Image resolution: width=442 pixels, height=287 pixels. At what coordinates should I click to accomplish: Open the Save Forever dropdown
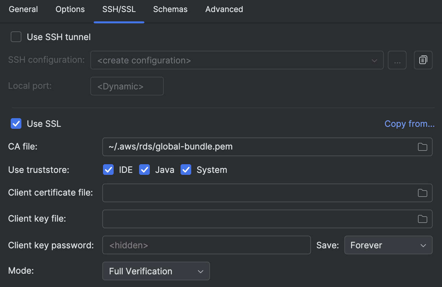pos(389,245)
